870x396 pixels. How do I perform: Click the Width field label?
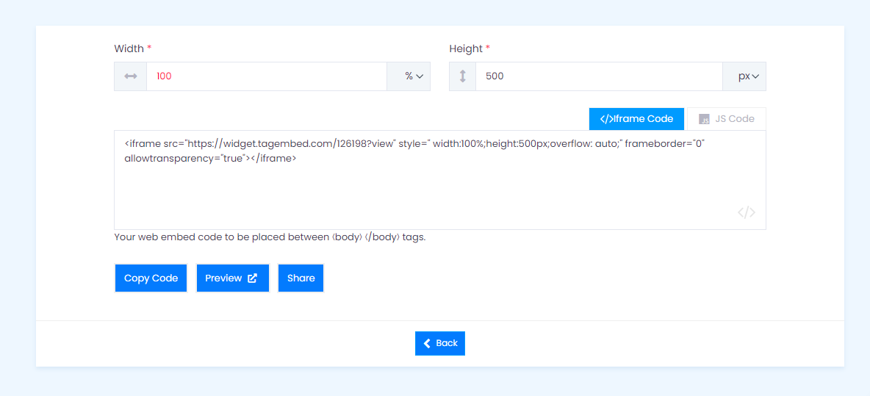pyautogui.click(x=132, y=48)
